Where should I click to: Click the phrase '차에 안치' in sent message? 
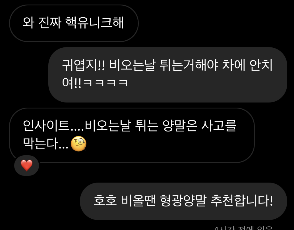point(247,65)
